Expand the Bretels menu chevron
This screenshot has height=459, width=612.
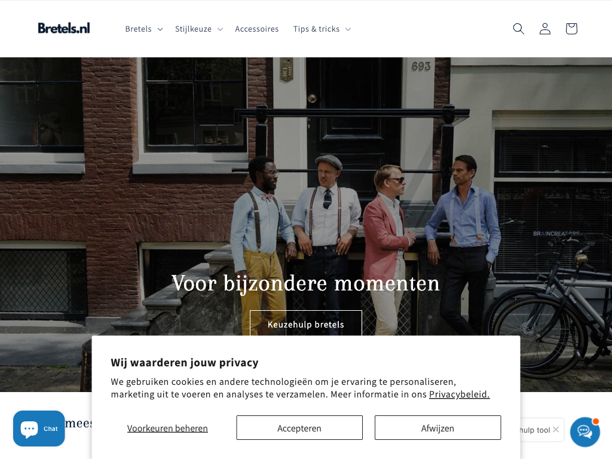160,29
